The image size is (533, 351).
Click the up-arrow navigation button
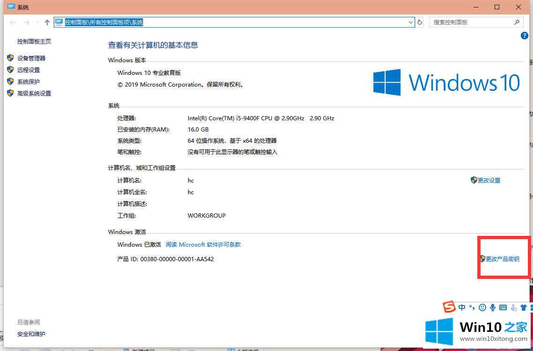click(47, 22)
